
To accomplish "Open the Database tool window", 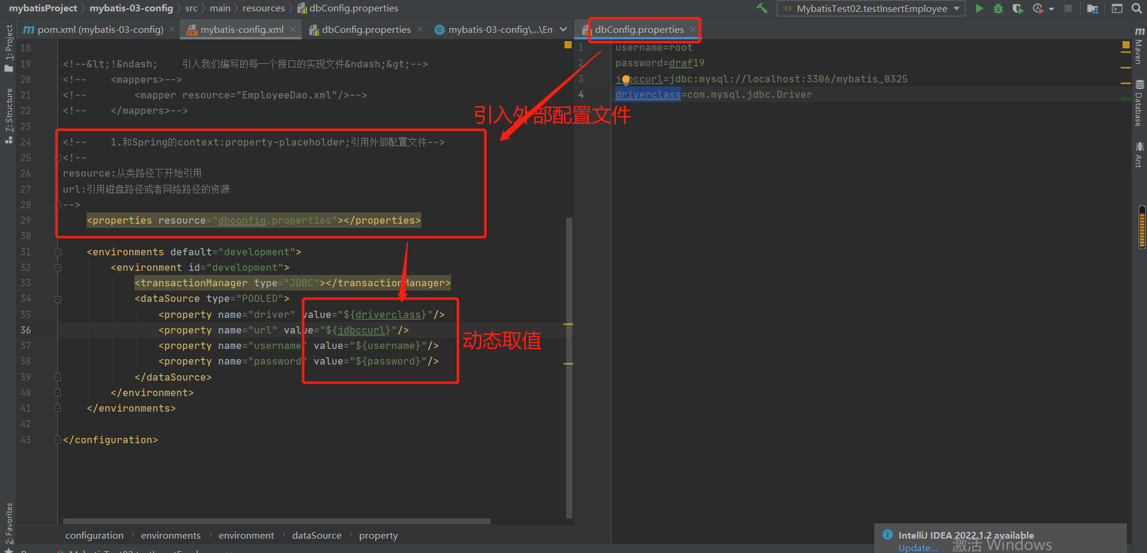I will (1139, 103).
